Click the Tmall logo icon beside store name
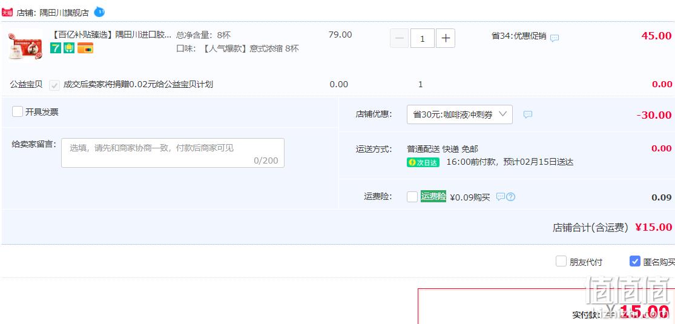Screen dimensions: 675x324 [7, 13]
